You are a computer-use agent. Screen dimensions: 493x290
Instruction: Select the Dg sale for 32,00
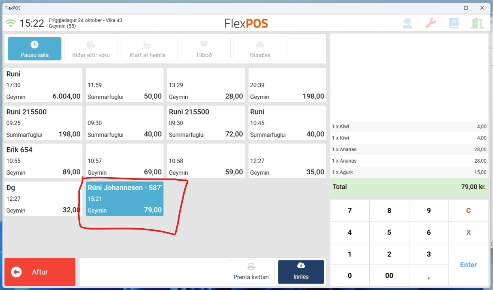click(43, 199)
